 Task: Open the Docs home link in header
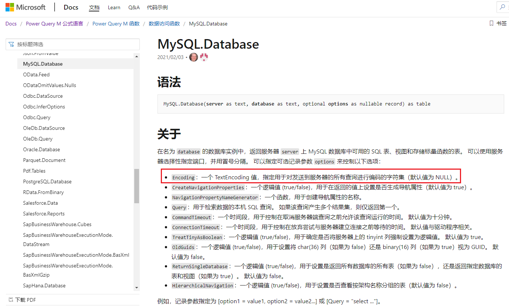click(71, 7)
